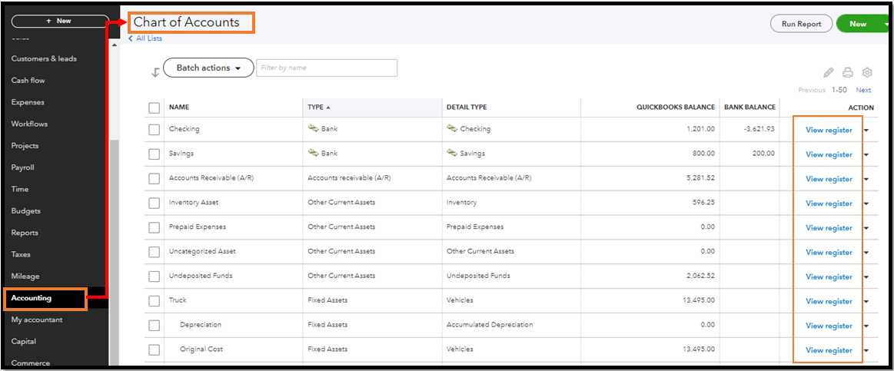The image size is (894, 371).
Task: View register for Truck account
Action: (829, 302)
